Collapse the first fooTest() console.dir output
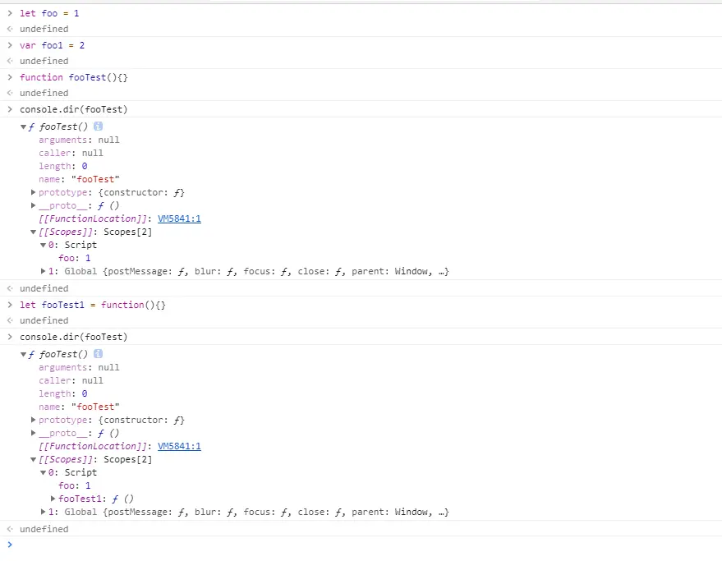Image resolution: width=722 pixels, height=561 pixels. pyautogui.click(x=23, y=126)
